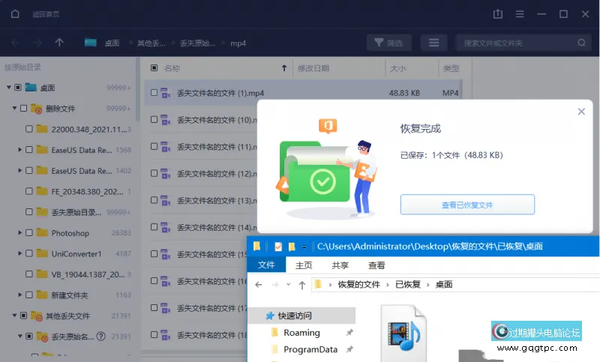Click 恢复的文件 in the Explorer address breadcrumb
Viewport: 600px width, 362px height.
coord(359,285)
